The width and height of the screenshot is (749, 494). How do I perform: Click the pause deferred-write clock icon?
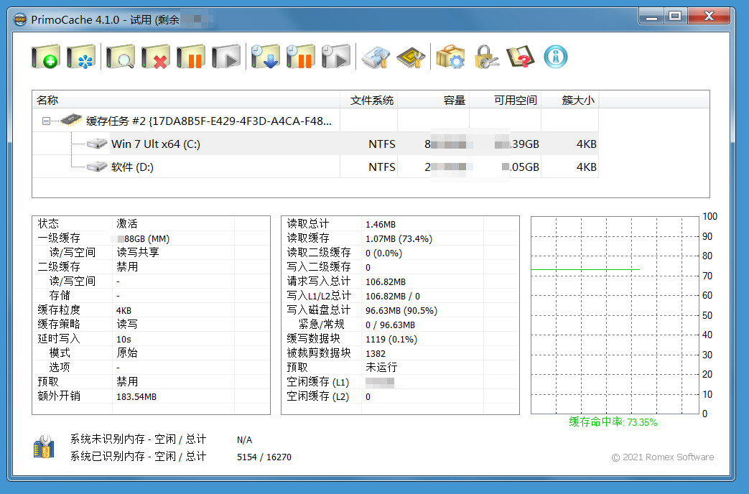tap(301, 57)
